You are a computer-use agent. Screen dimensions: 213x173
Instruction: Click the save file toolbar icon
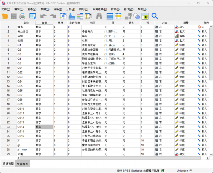14,16
